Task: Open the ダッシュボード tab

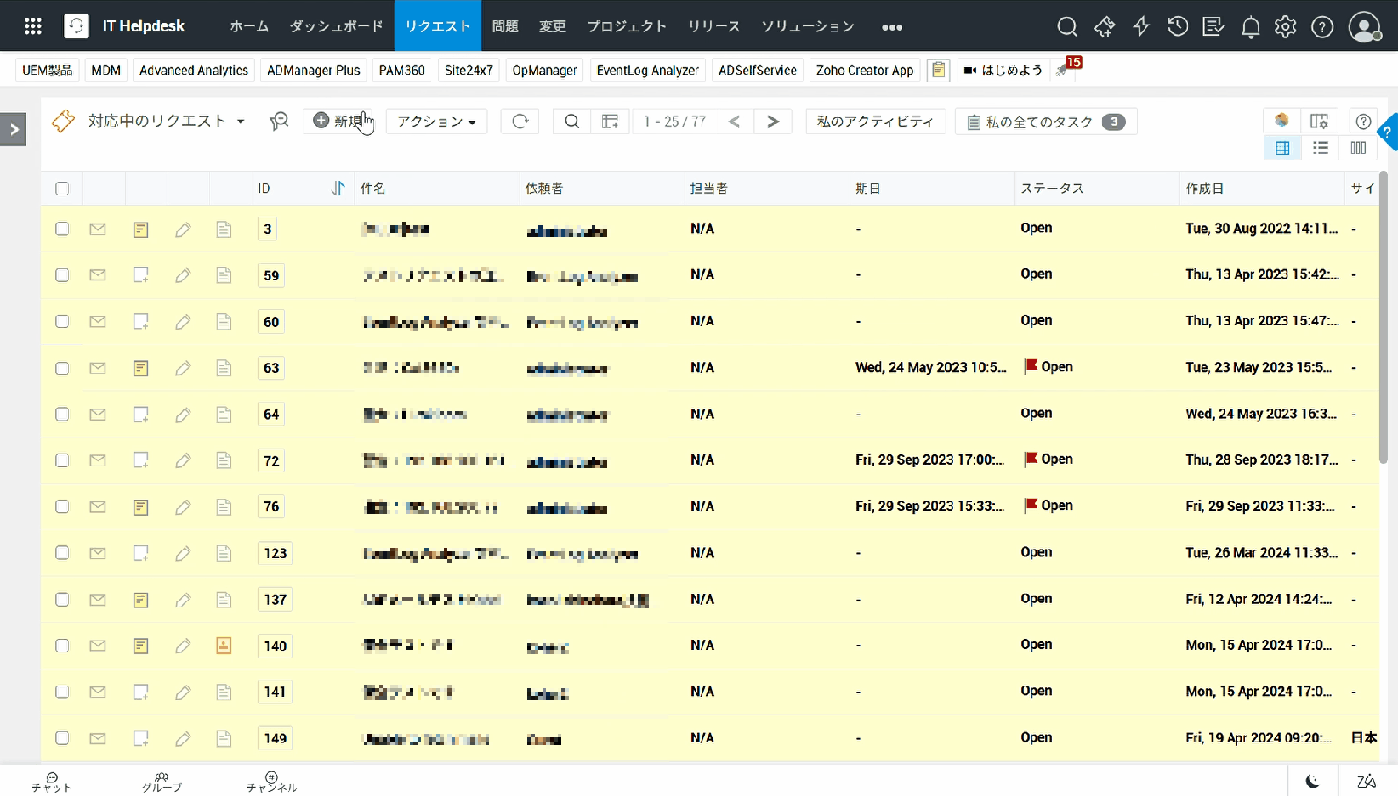Action: click(x=336, y=26)
